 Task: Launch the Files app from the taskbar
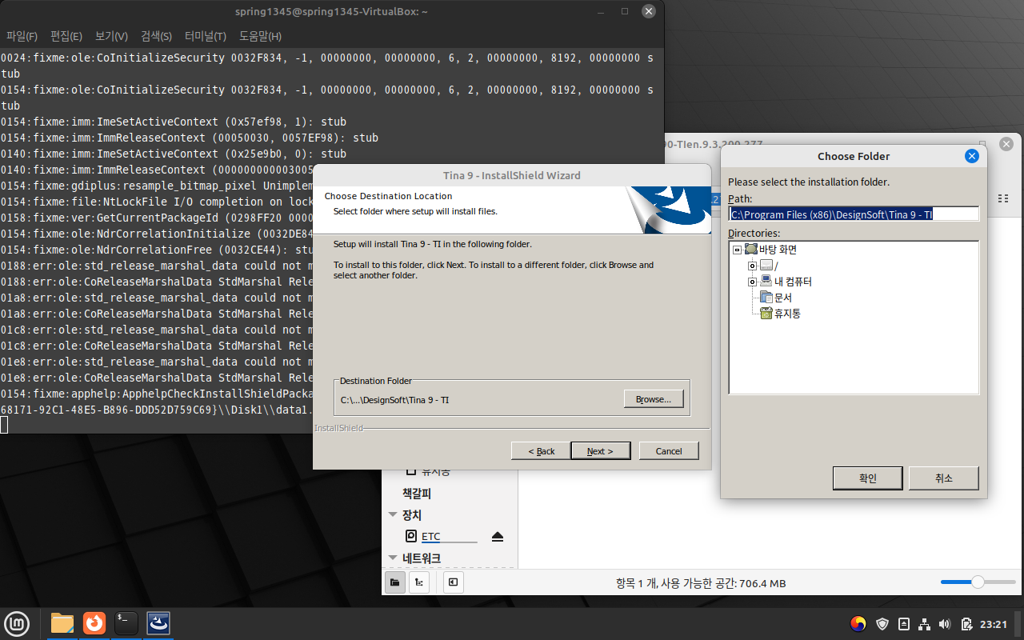(62, 622)
